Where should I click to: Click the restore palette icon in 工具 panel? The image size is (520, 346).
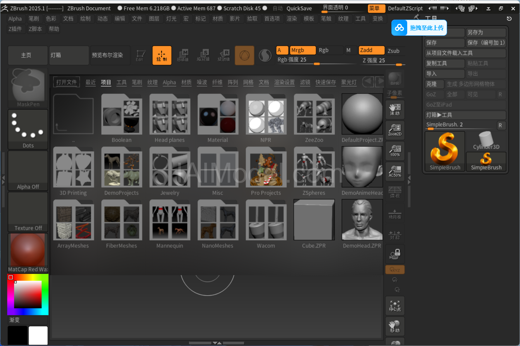coord(509,18)
